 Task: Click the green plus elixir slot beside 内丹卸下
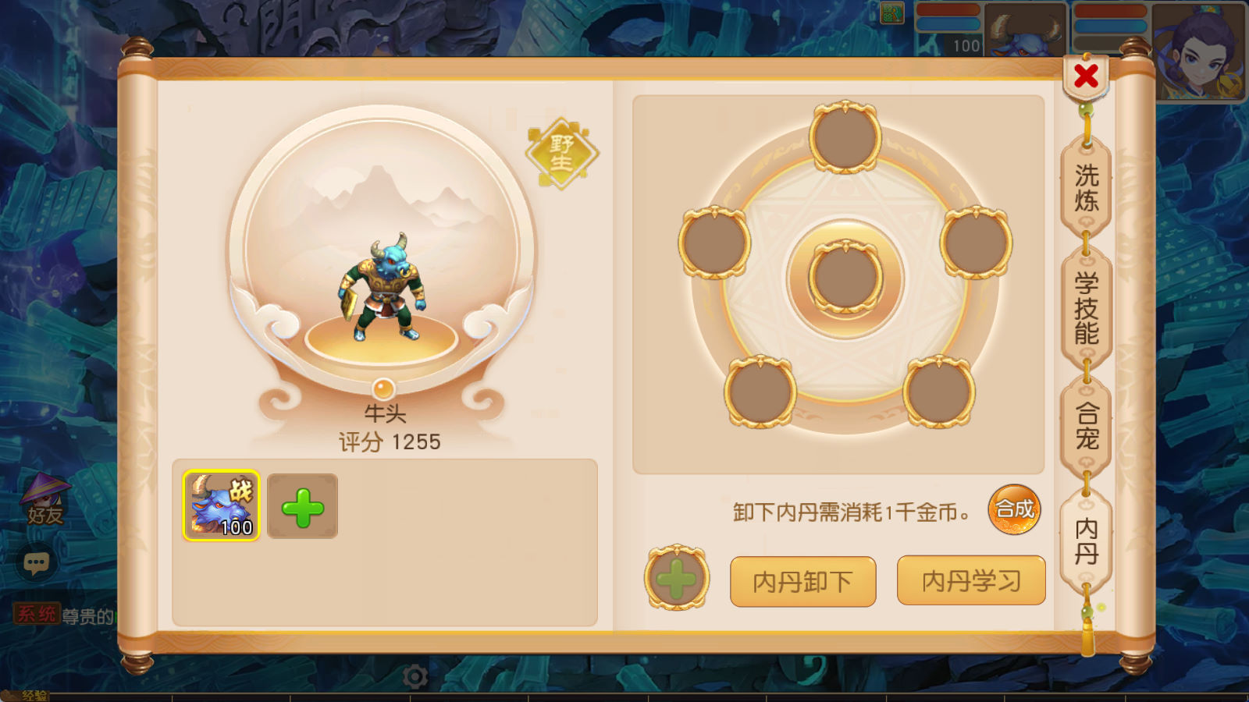(677, 579)
